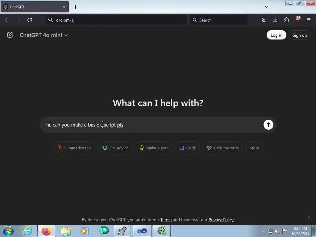Viewport: 316px width, 237px height.
Task: Open the Privacy Policy link
Action: (221, 220)
